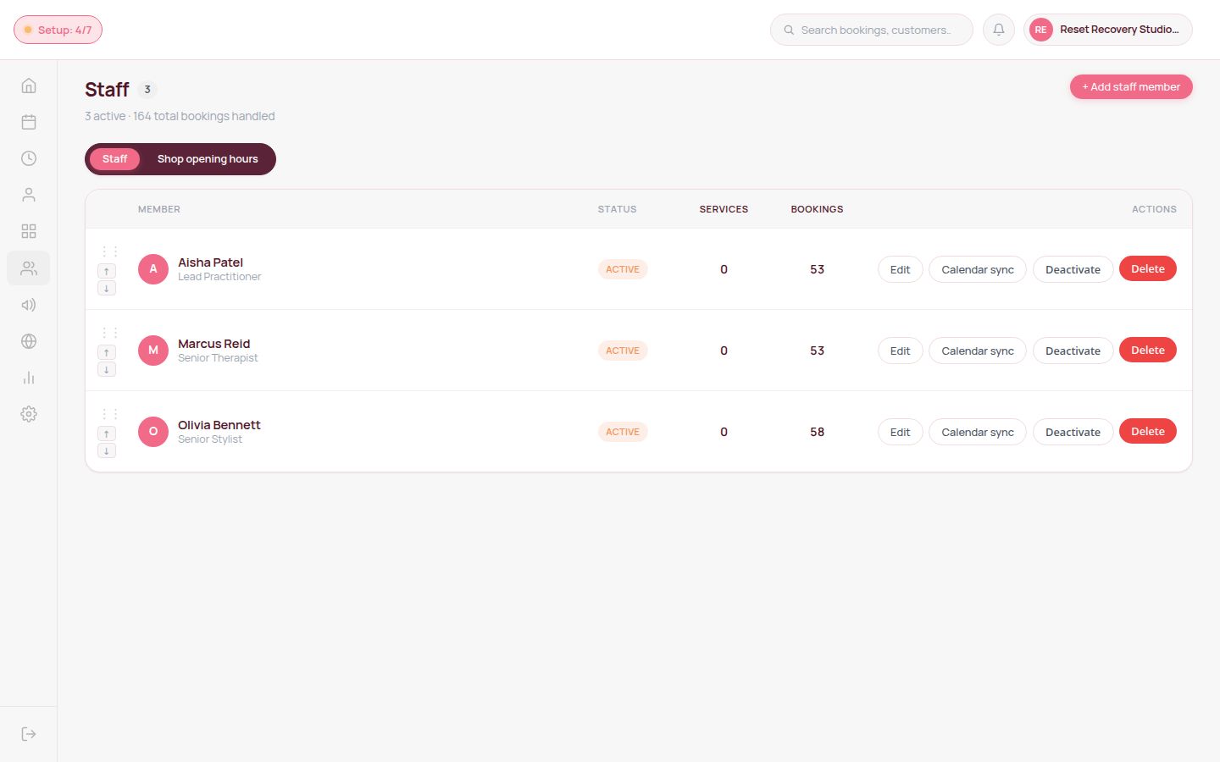
Task: Move Marcus Reid up with arrow
Action: (107, 352)
